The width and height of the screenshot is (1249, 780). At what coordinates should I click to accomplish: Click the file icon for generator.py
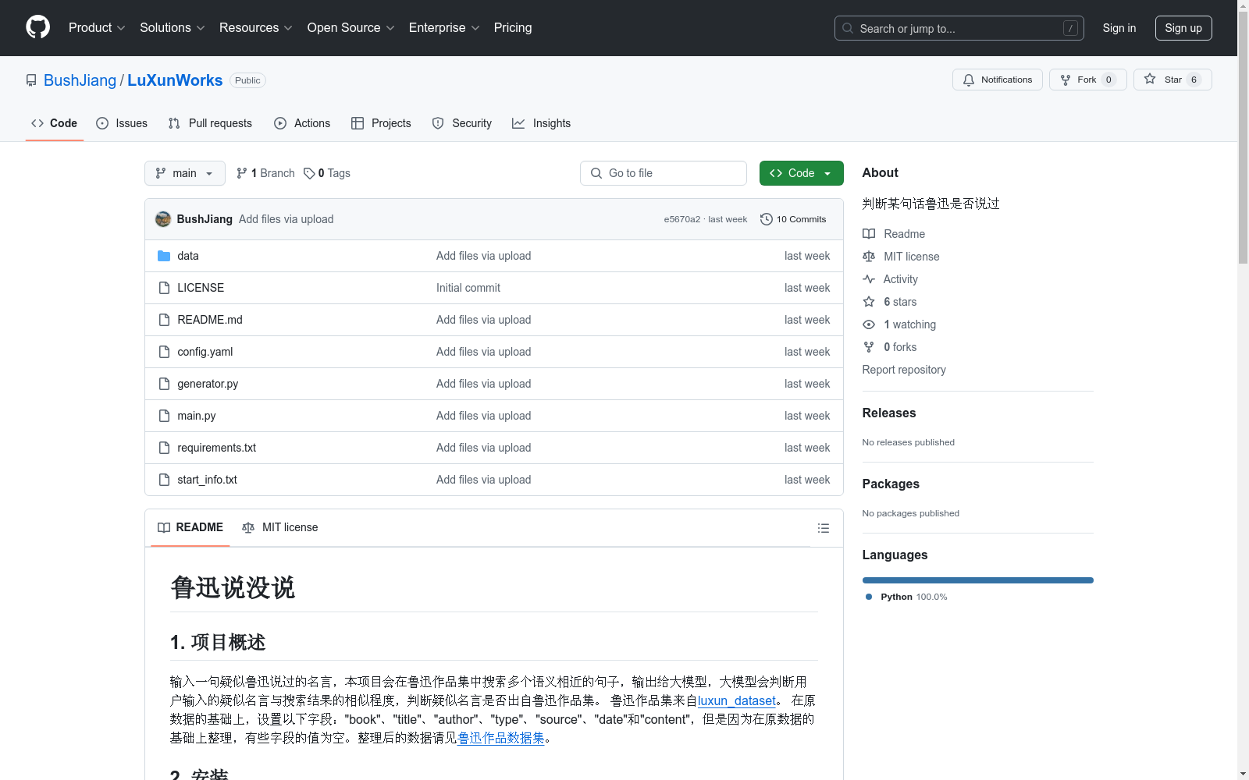coord(164,384)
